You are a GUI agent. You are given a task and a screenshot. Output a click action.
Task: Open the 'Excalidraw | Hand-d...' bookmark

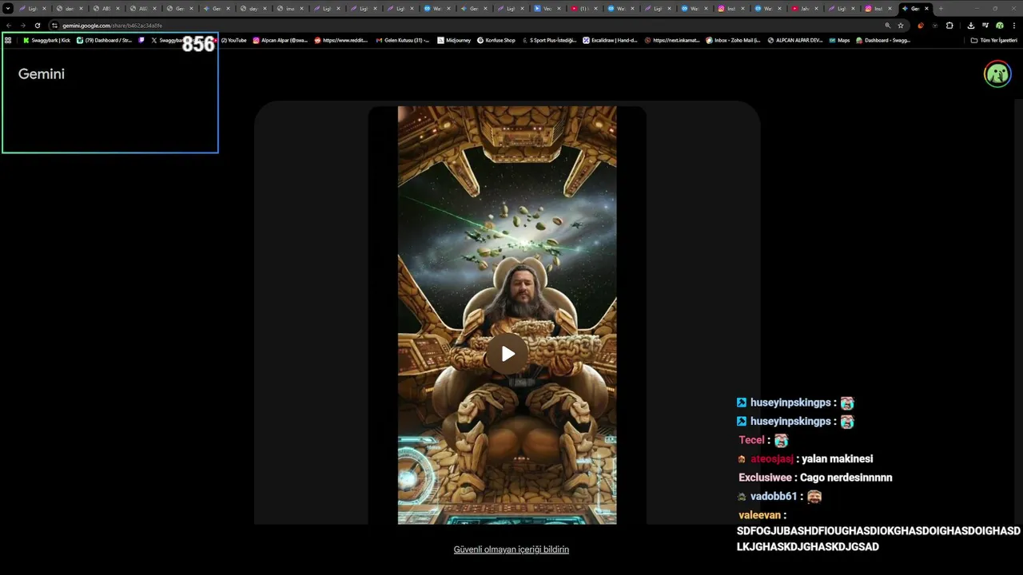pos(610,40)
